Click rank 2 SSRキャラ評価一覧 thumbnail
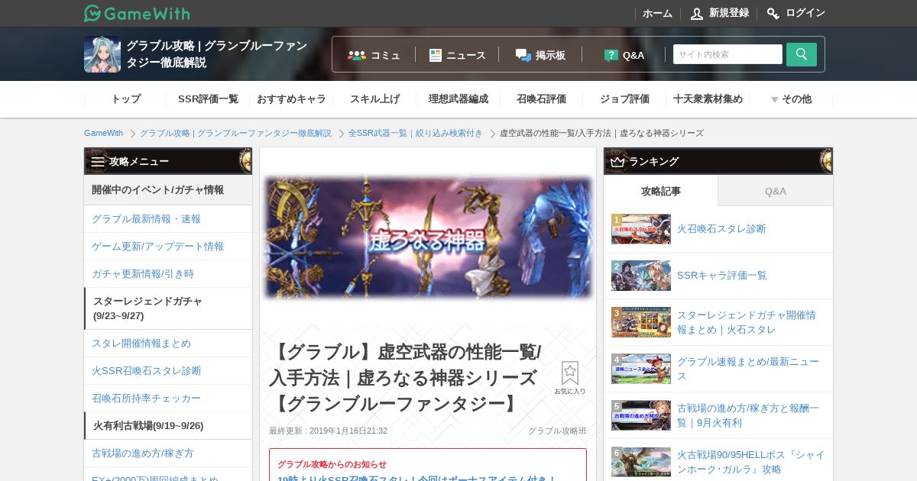This screenshot has height=481, width=917. (x=641, y=276)
